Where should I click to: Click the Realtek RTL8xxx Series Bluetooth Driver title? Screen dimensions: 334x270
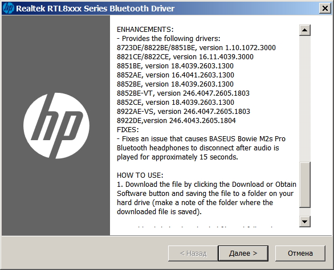click(x=95, y=9)
